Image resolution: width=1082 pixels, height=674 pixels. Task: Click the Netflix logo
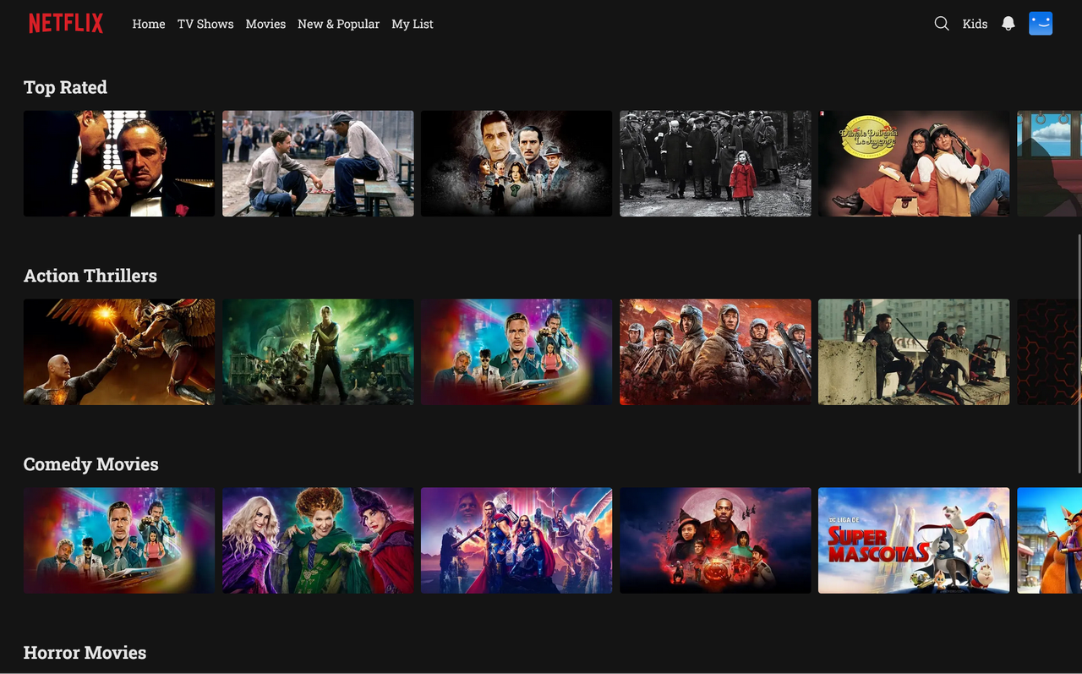[66, 24]
